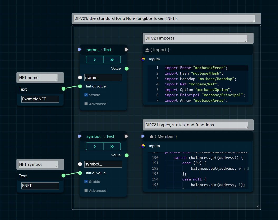This screenshot has height=220, width=278.
Task: Click the output flow socket of symbol_ node
Action: pos(126,136)
